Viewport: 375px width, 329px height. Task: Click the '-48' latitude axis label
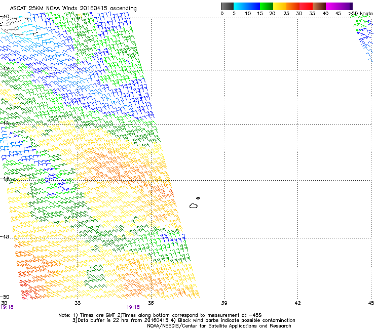pos(5,236)
